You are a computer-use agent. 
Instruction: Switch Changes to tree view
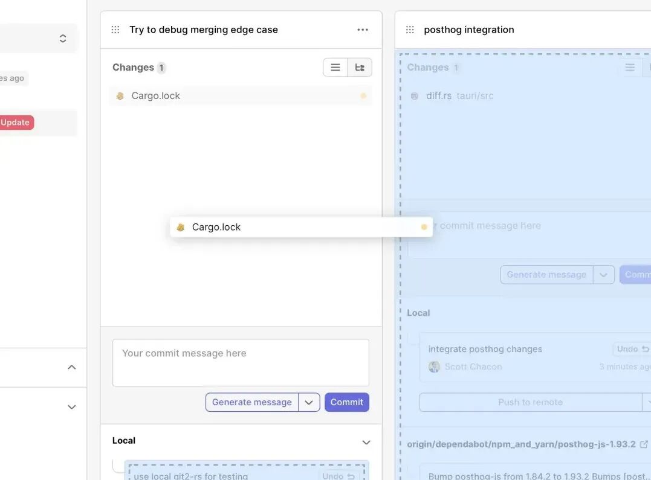360,67
